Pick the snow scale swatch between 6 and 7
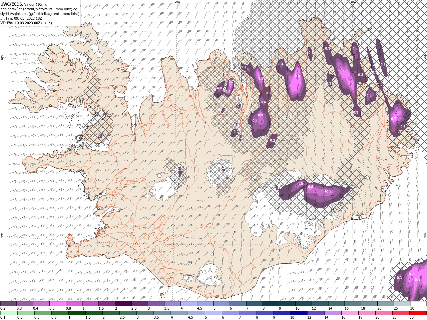 (x=238, y=304)
